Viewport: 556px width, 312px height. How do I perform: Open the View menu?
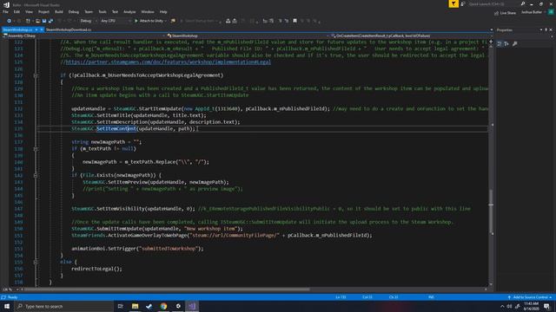pyautogui.click(x=29, y=12)
